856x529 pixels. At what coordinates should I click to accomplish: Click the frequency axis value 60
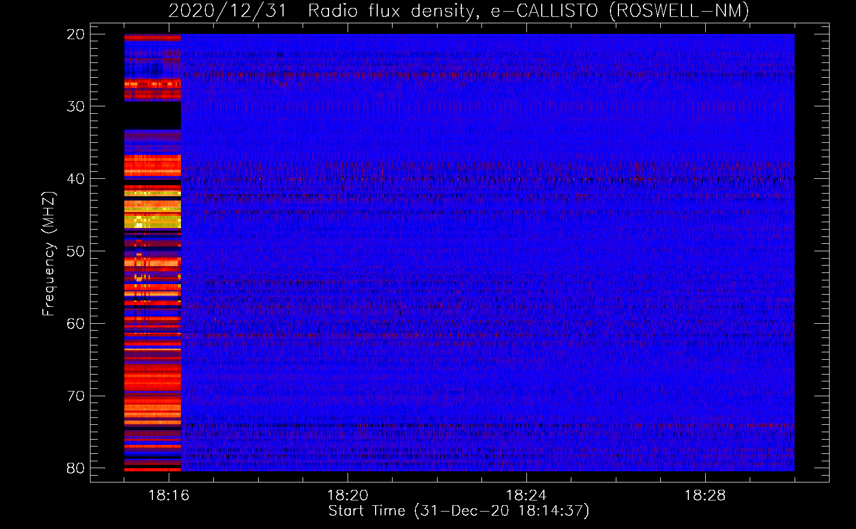click(x=76, y=324)
